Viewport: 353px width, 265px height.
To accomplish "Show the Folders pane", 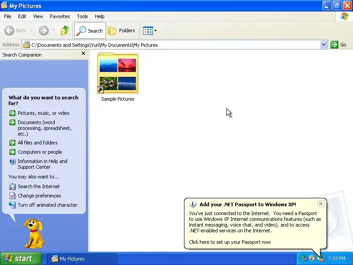I will [121, 30].
